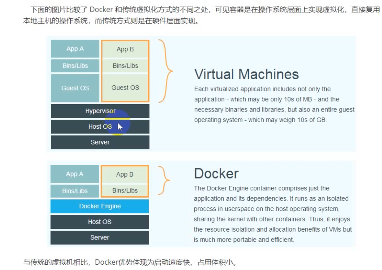Click line 'application and its dependencies. It runs as an isolated'

pyautogui.click(x=271, y=199)
